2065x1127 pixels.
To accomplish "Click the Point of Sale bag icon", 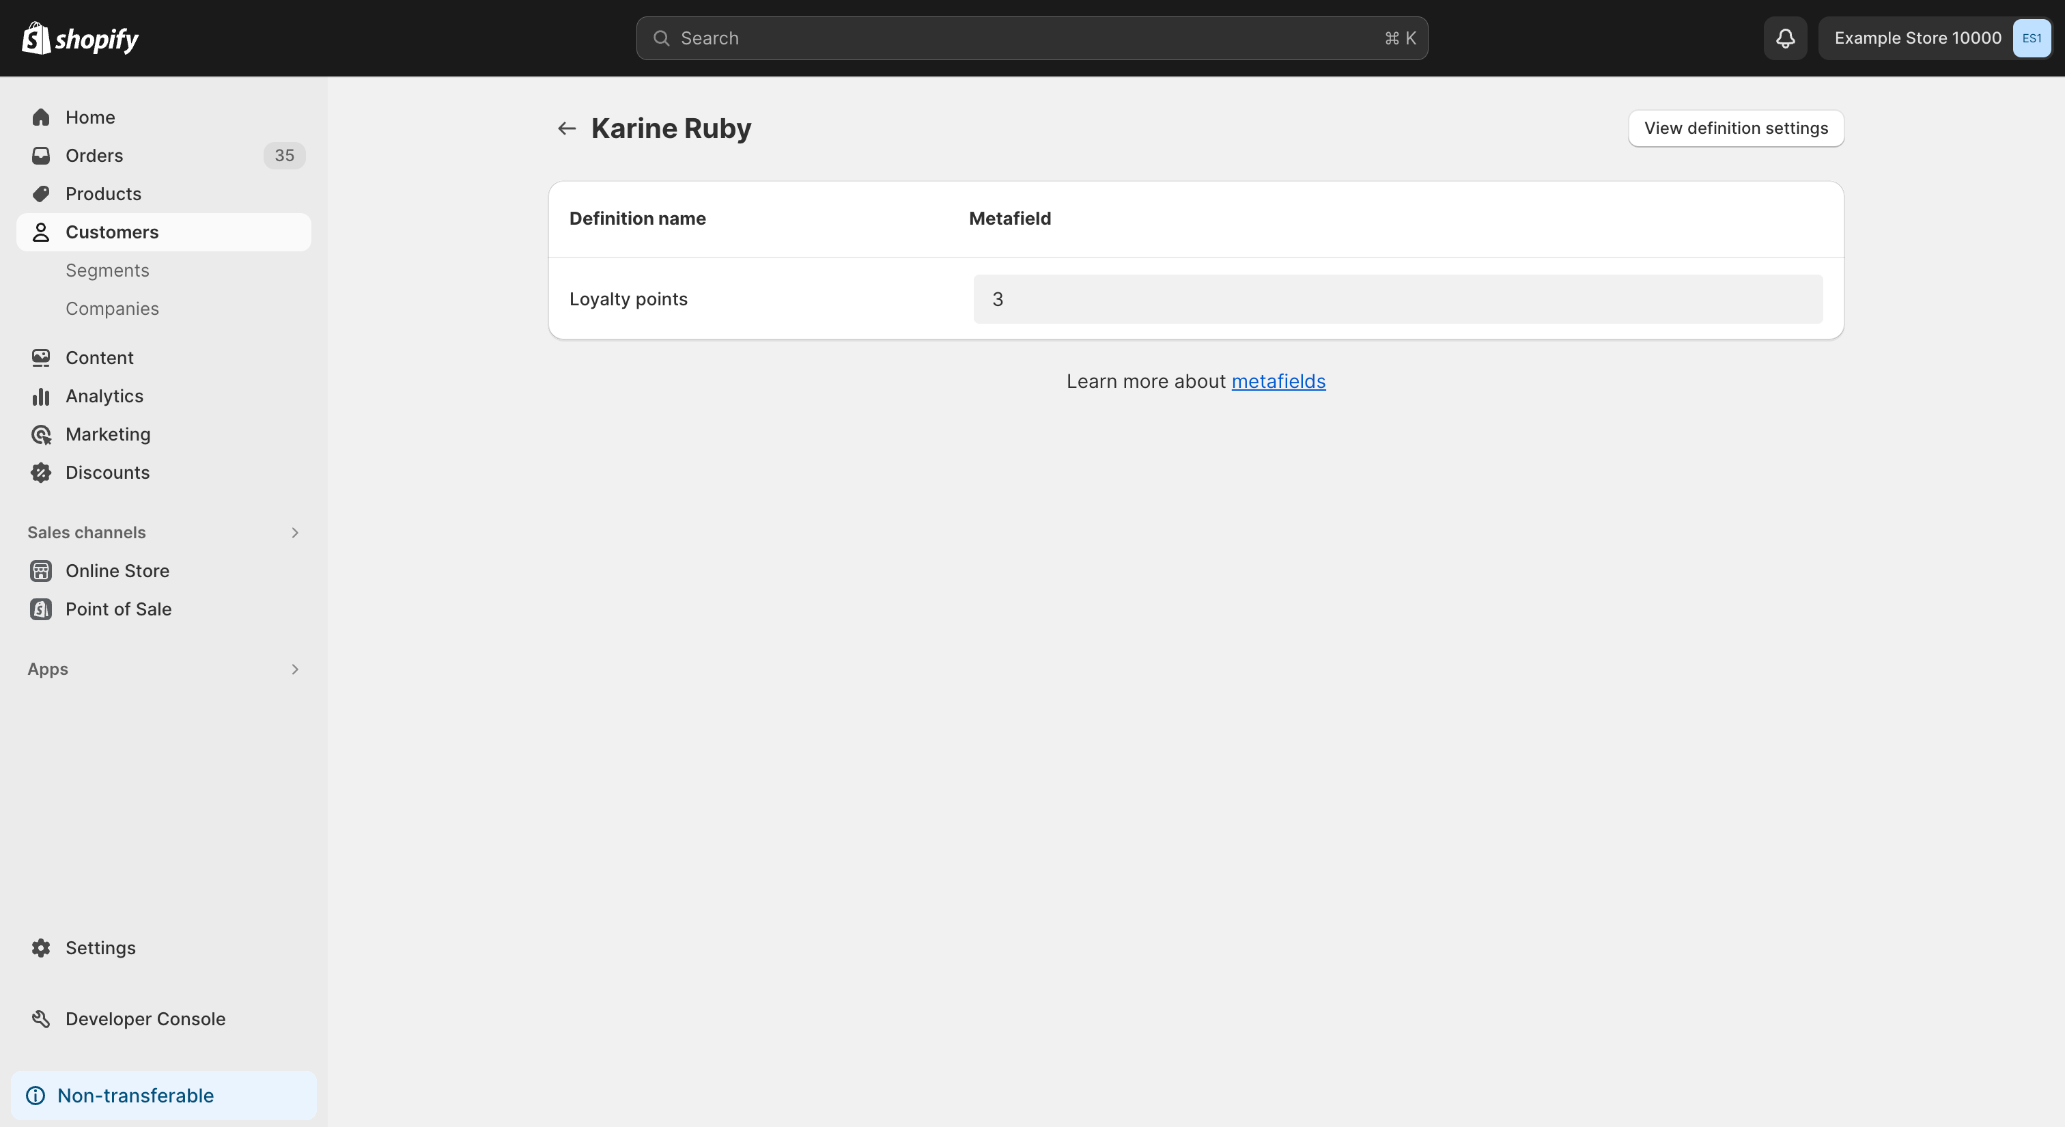I will coord(41,609).
